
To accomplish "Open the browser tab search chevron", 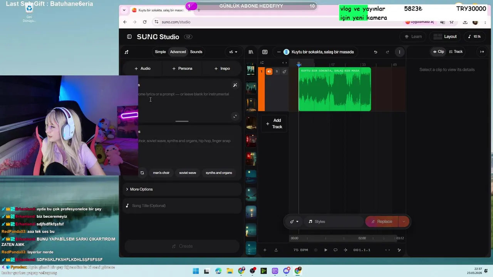I will tap(124, 10).
